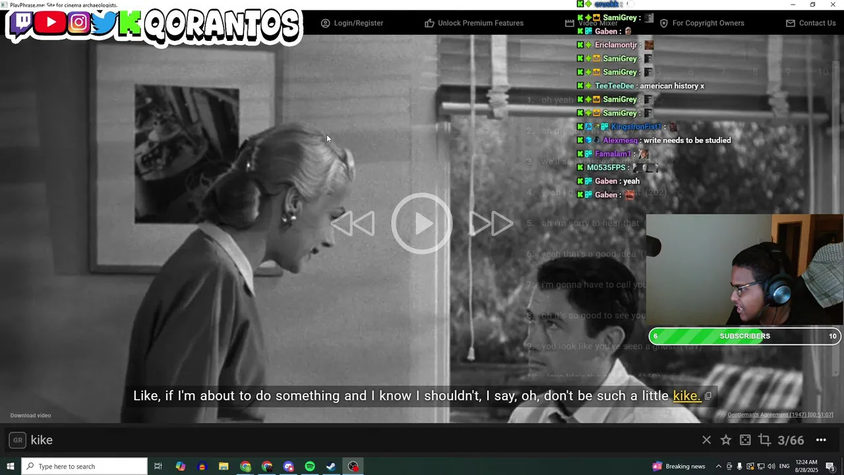This screenshot has height=475, width=844.
Task: Click the subscribers goal progress bar
Action: pos(745,336)
